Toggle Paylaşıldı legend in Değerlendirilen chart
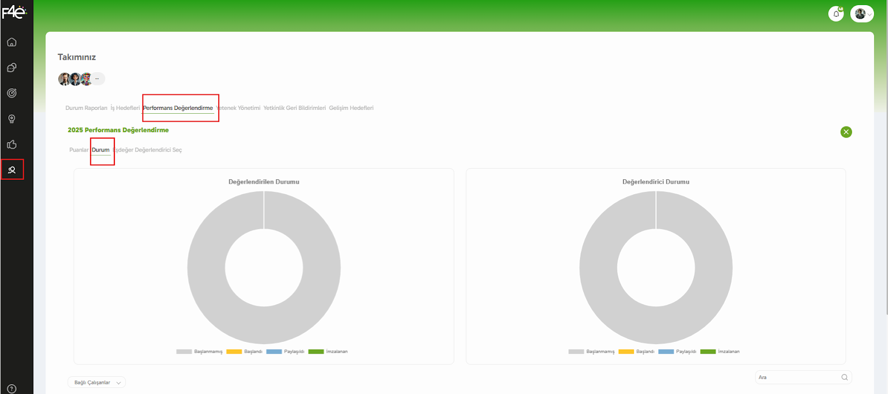This screenshot has width=888, height=394. (285, 351)
